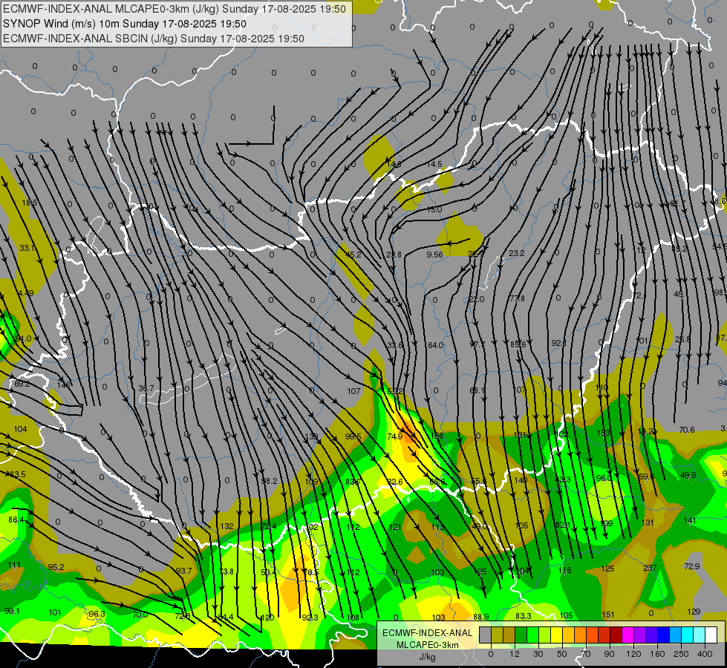Click the map value 88.9
The image size is (727, 668).
coord(480,617)
